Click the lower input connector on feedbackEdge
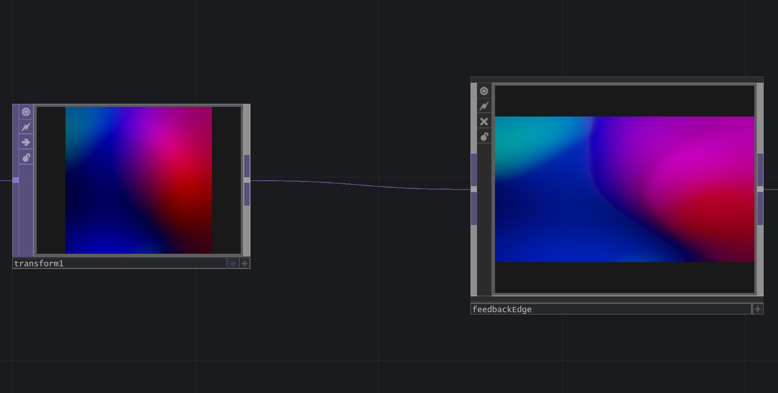Image resolution: width=778 pixels, height=393 pixels. coord(474,209)
